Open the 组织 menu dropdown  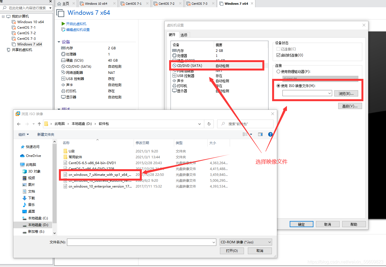point(24,135)
